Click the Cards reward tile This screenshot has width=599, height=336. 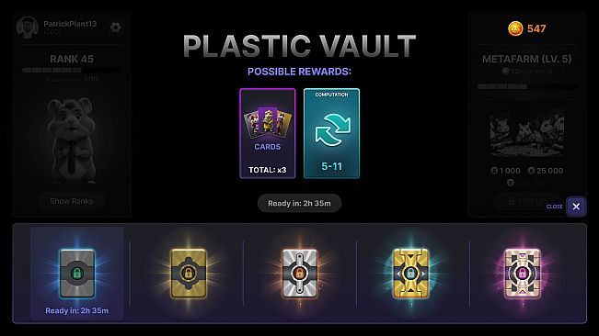pos(268,133)
